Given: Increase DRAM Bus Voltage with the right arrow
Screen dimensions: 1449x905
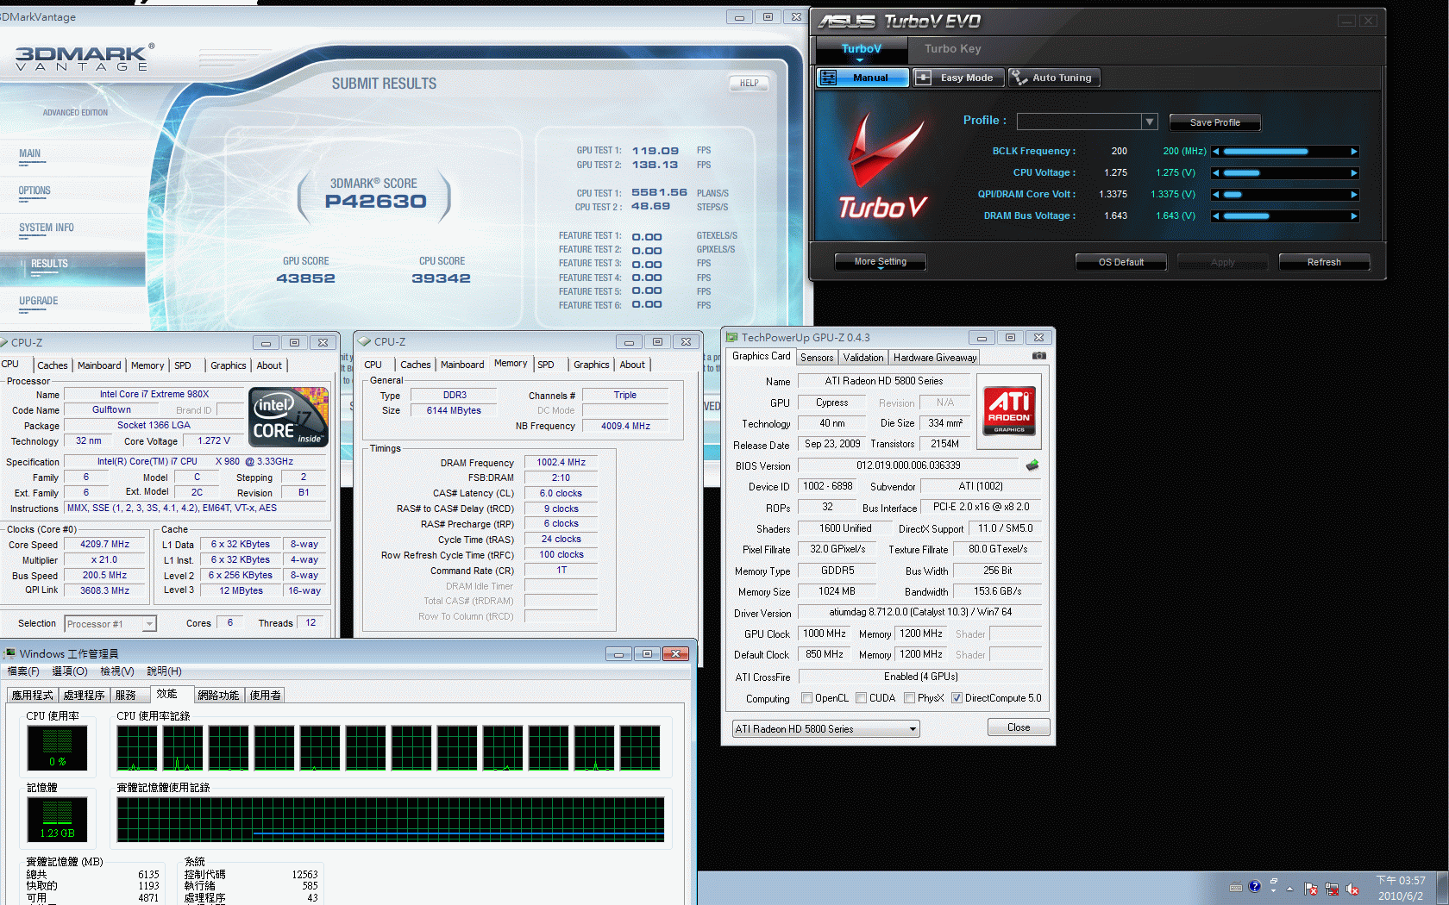Looking at the screenshot, I should [x=1354, y=215].
